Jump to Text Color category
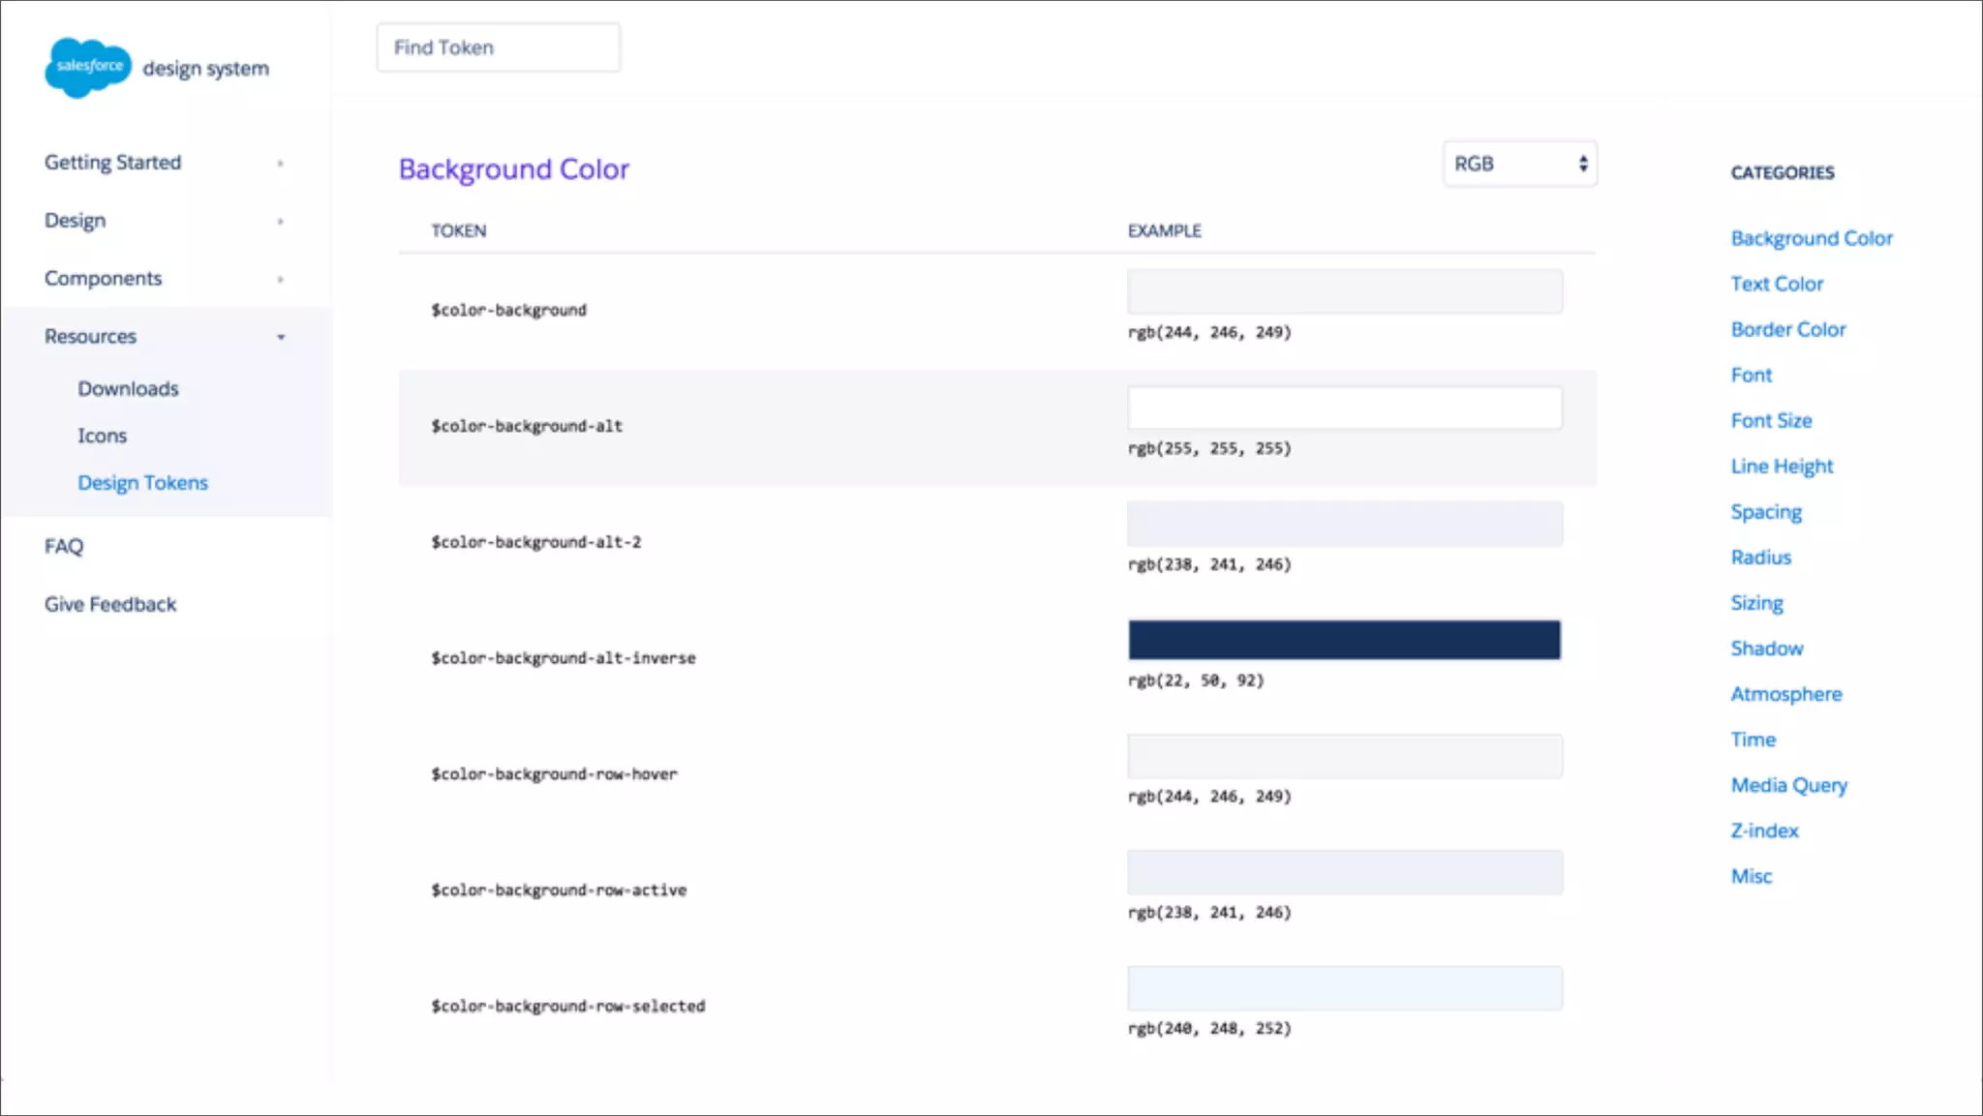 [x=1777, y=284]
